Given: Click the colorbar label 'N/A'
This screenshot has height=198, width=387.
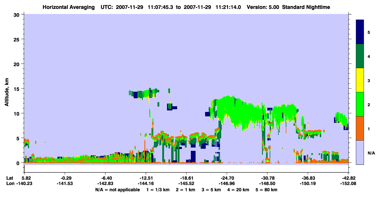Looking at the screenshot, I should tap(371, 153).
